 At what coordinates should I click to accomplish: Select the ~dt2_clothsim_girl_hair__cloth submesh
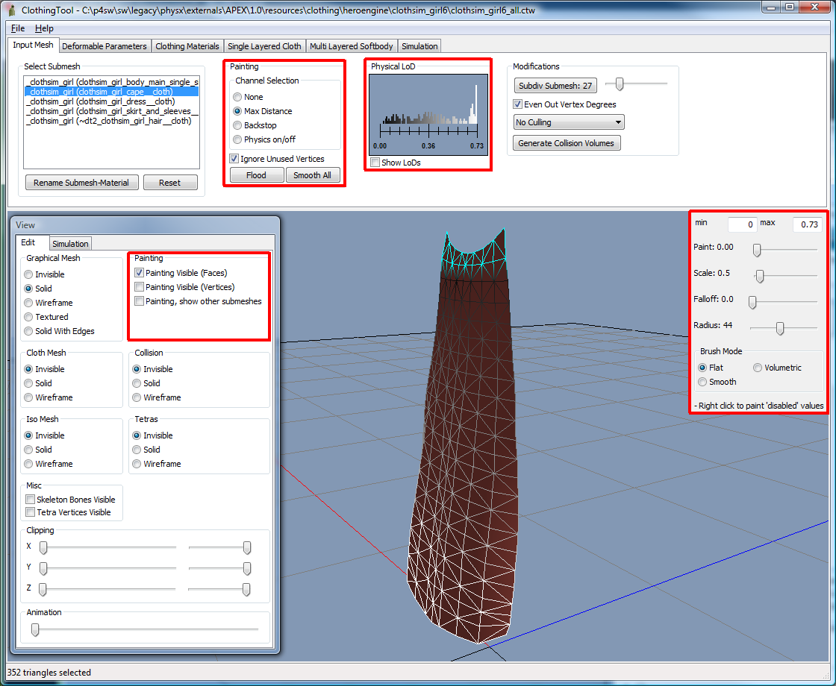click(111, 121)
